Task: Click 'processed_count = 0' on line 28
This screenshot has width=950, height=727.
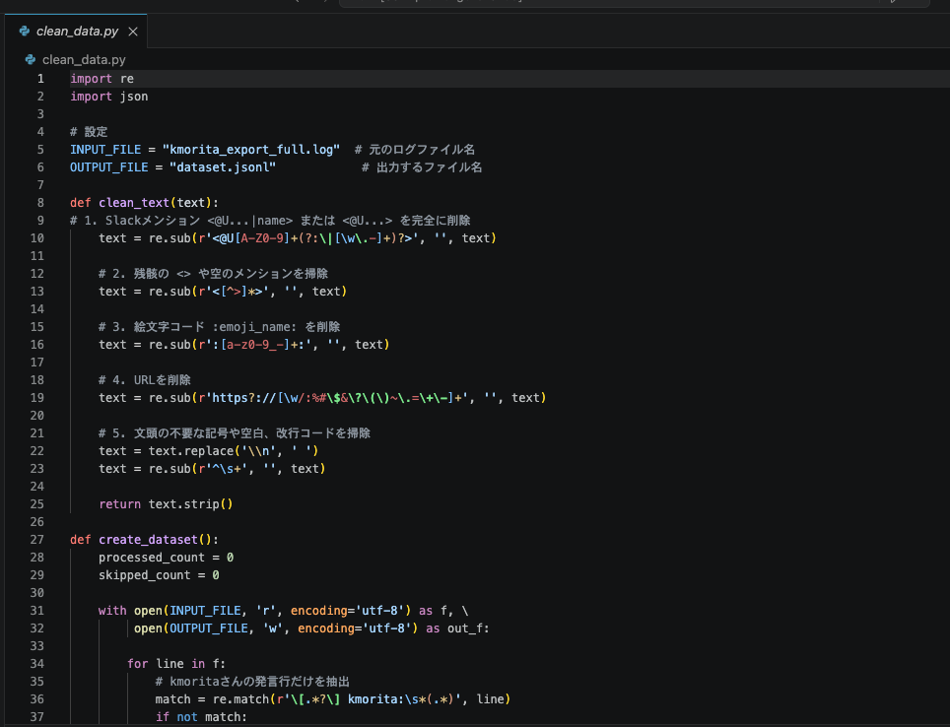Action: (166, 558)
